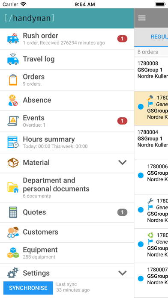Tap the Rush order ambulance icon
168x298 pixels.
click(x=13, y=39)
